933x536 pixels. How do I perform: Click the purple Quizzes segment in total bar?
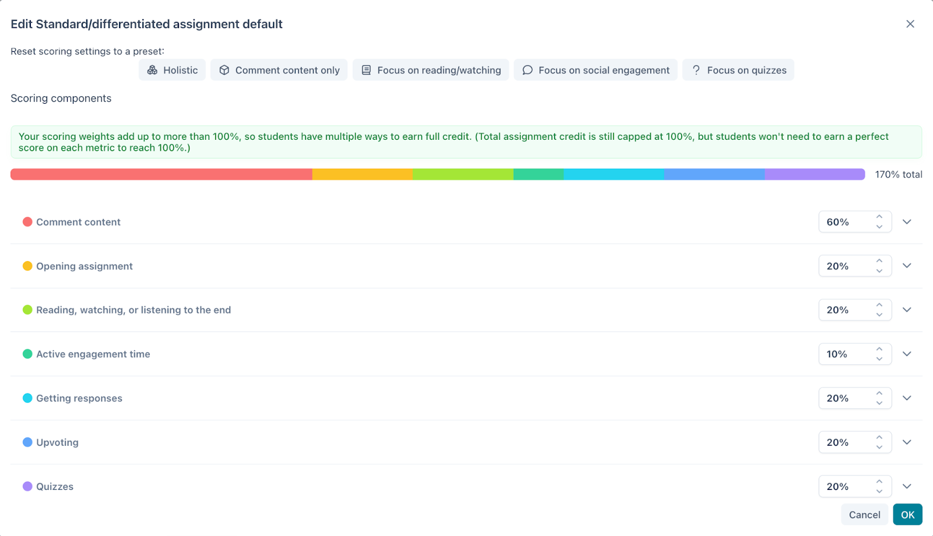pyautogui.click(x=814, y=174)
